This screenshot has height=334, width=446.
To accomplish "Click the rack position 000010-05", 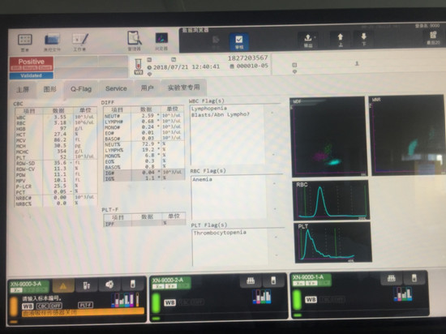I will (x=252, y=66).
